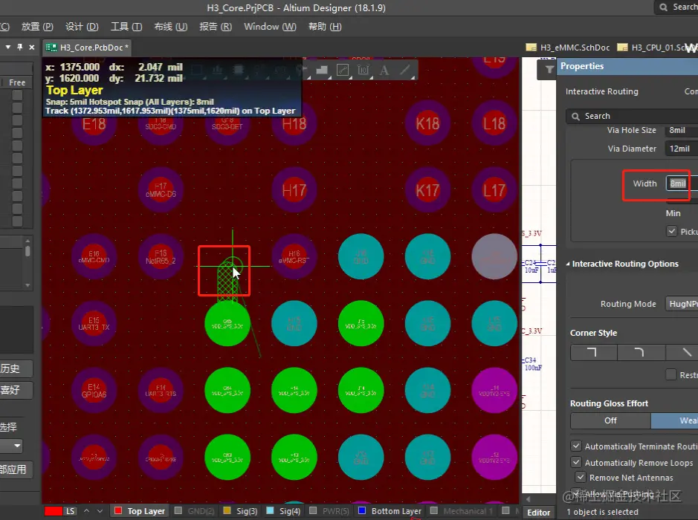Image resolution: width=698 pixels, height=520 pixels.
Task: Toggle the Allow Via Pushing checkbox
Action: (576, 494)
